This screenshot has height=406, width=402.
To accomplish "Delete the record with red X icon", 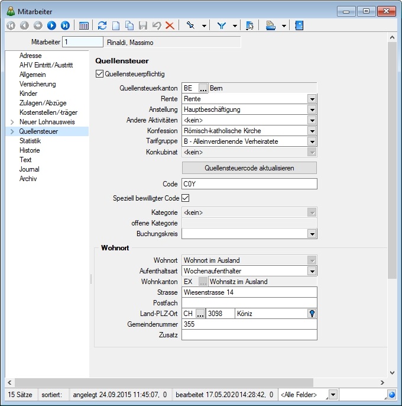I will 170,25.
